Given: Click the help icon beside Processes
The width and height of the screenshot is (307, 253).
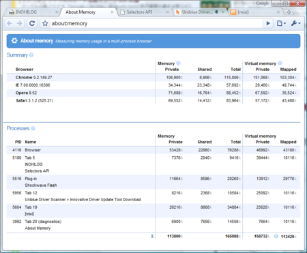Looking at the screenshot, I should tap(33, 128).
